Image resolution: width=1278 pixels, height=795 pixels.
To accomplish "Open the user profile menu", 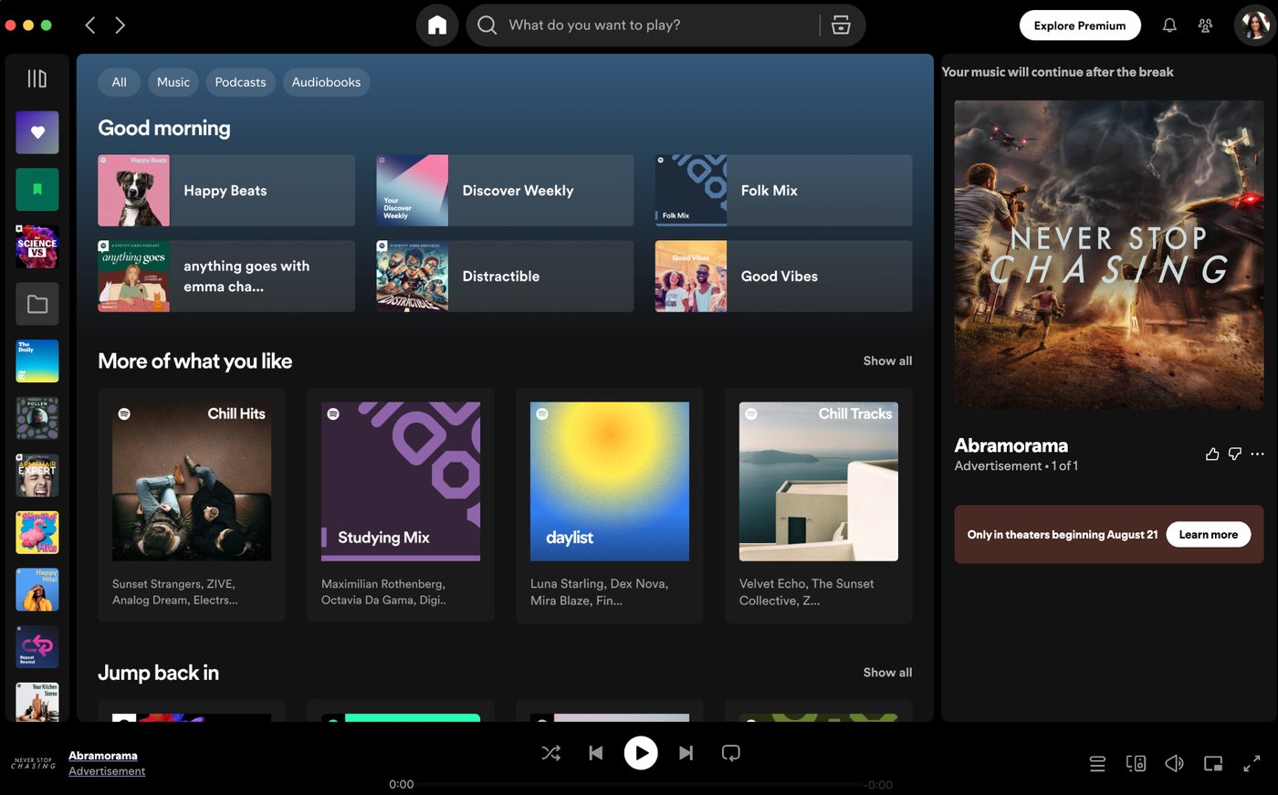I will click(1254, 26).
